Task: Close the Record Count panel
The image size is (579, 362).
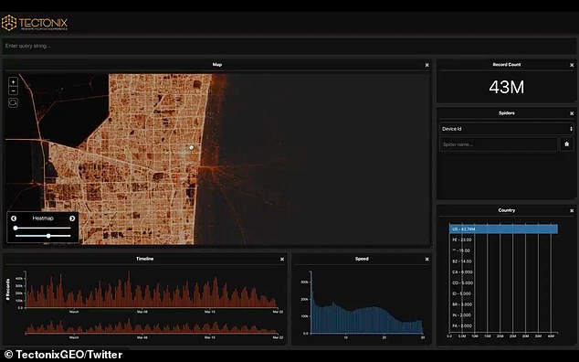Action: click(x=572, y=65)
